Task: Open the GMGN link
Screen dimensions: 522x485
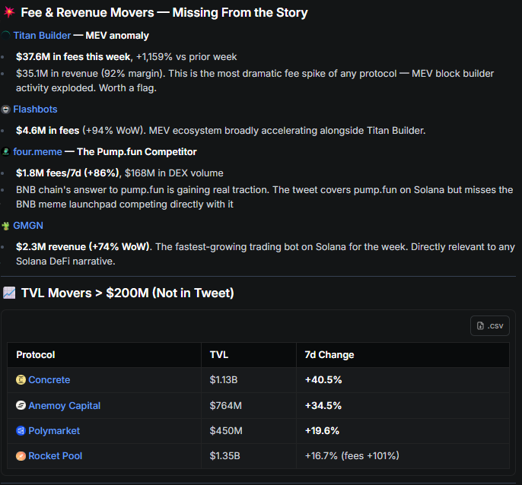Action: point(28,226)
